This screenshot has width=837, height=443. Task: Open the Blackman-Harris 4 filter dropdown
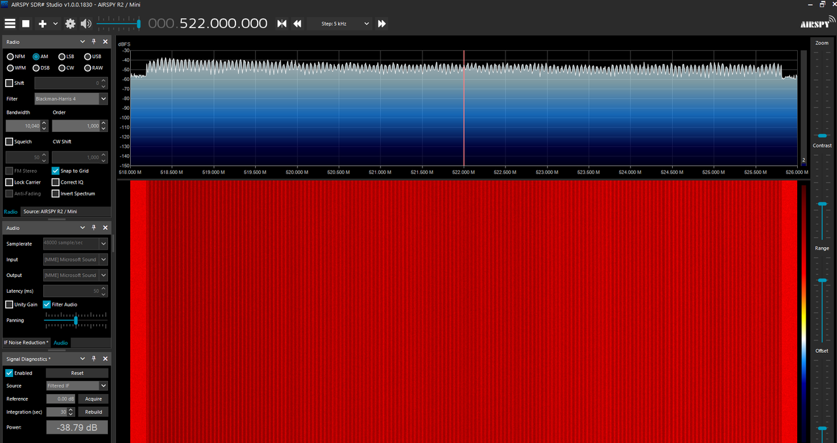point(71,99)
